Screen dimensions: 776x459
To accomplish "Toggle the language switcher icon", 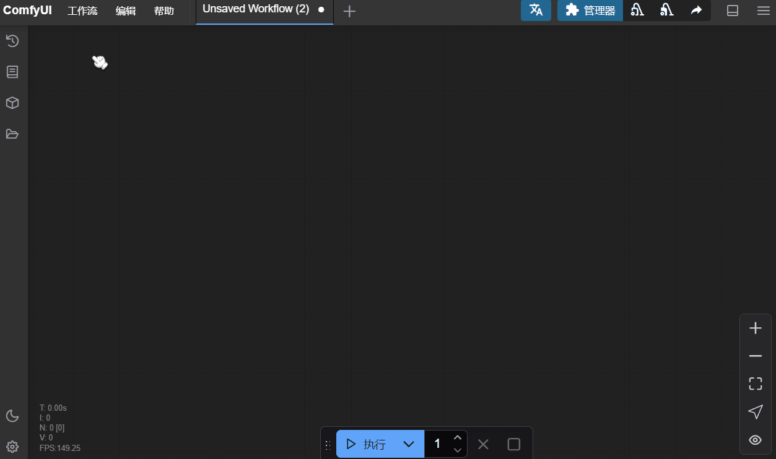I will click(x=536, y=11).
